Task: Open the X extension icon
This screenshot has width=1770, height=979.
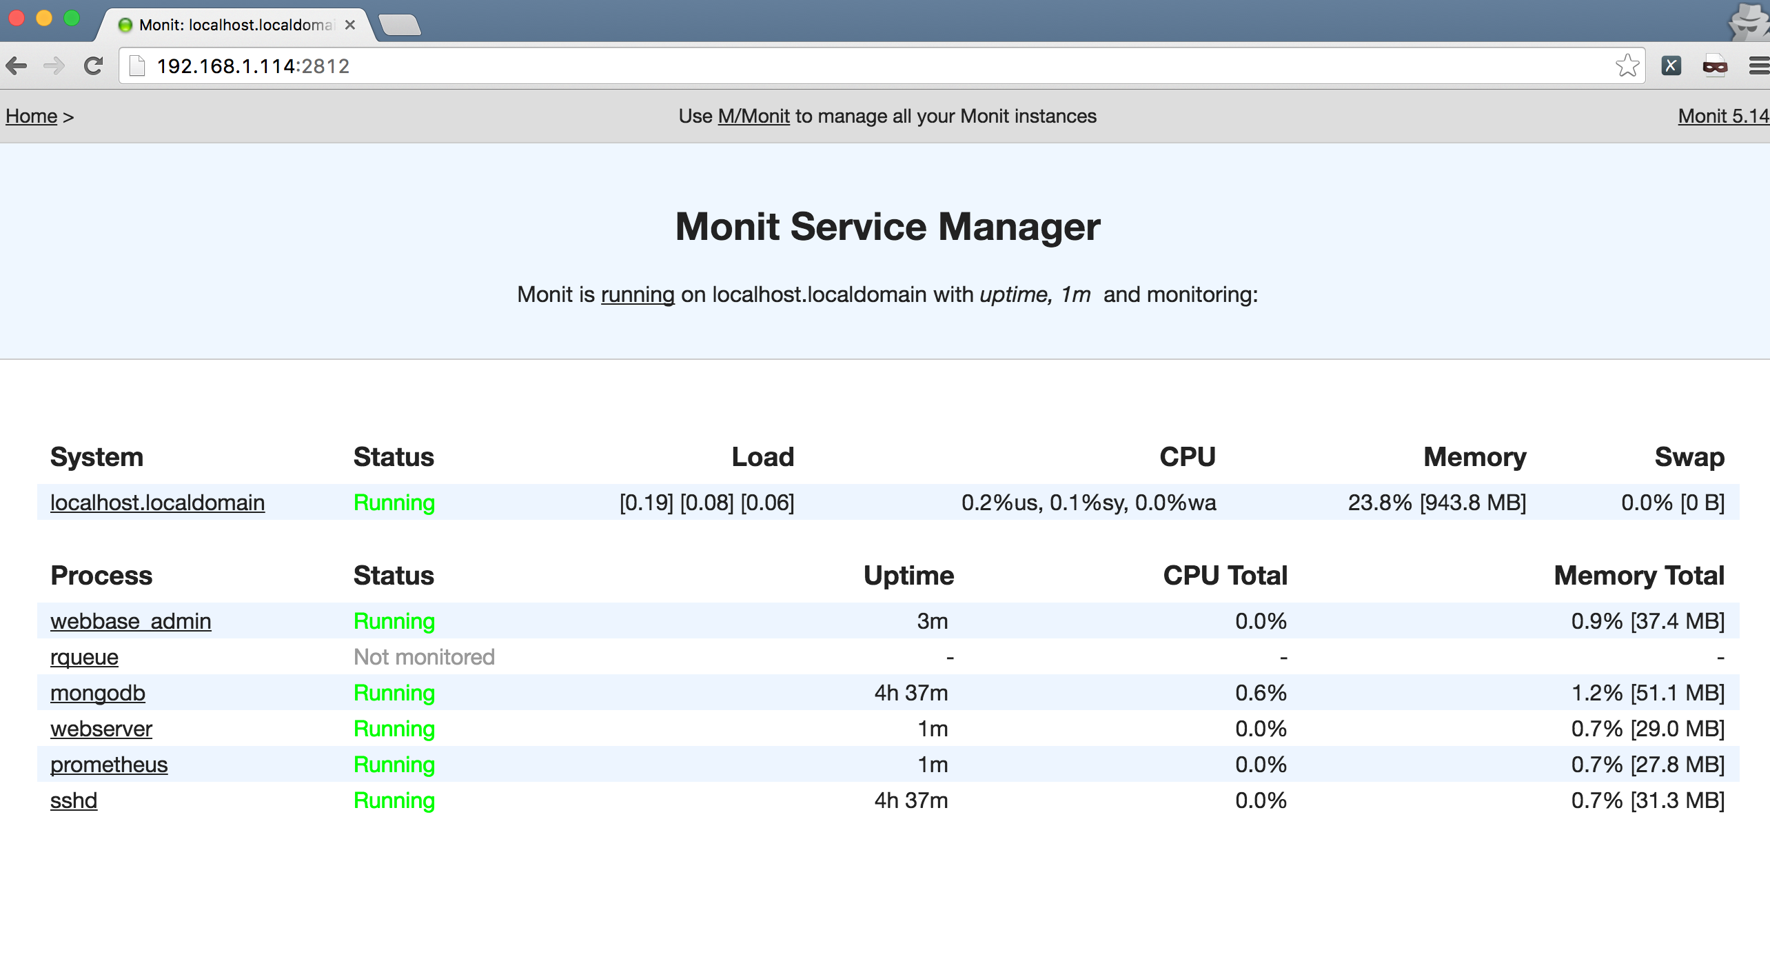Action: coord(1671,65)
